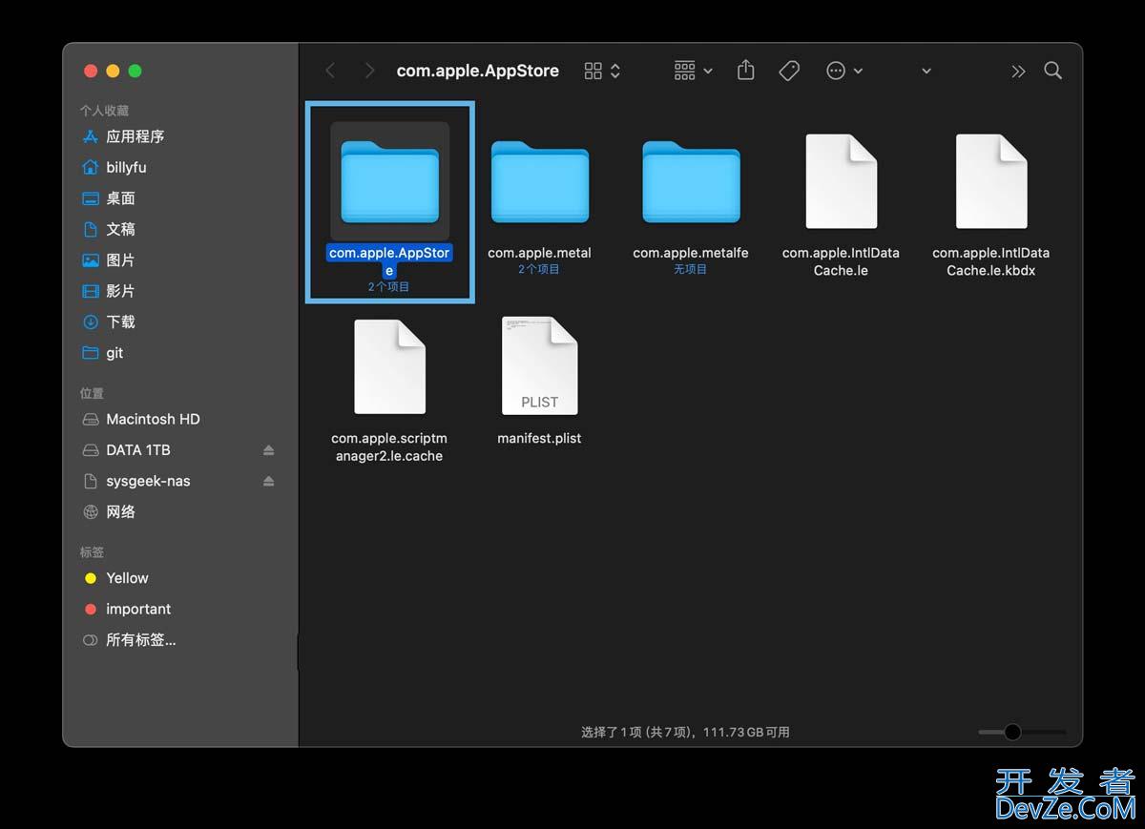
Task: Minimize the window with the yellow button
Action: (x=113, y=71)
